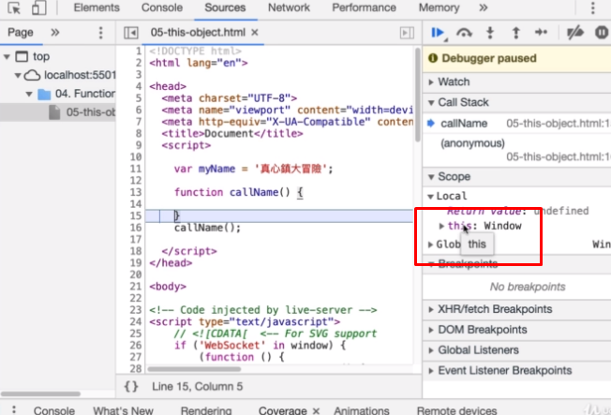The image size is (611, 415).
Task: Click line number 13 gutter to set breakpoint
Action: point(135,192)
